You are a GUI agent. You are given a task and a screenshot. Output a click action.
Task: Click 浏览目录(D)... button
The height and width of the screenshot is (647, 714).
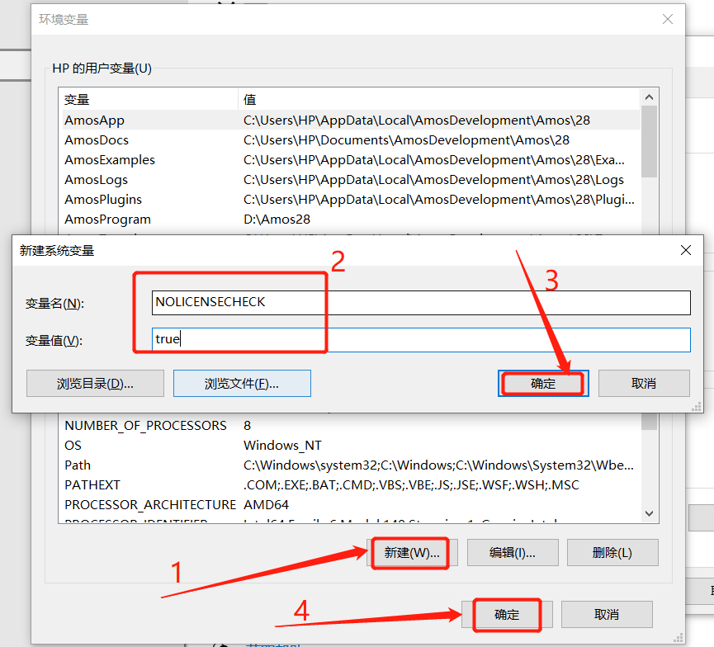pyautogui.click(x=95, y=384)
